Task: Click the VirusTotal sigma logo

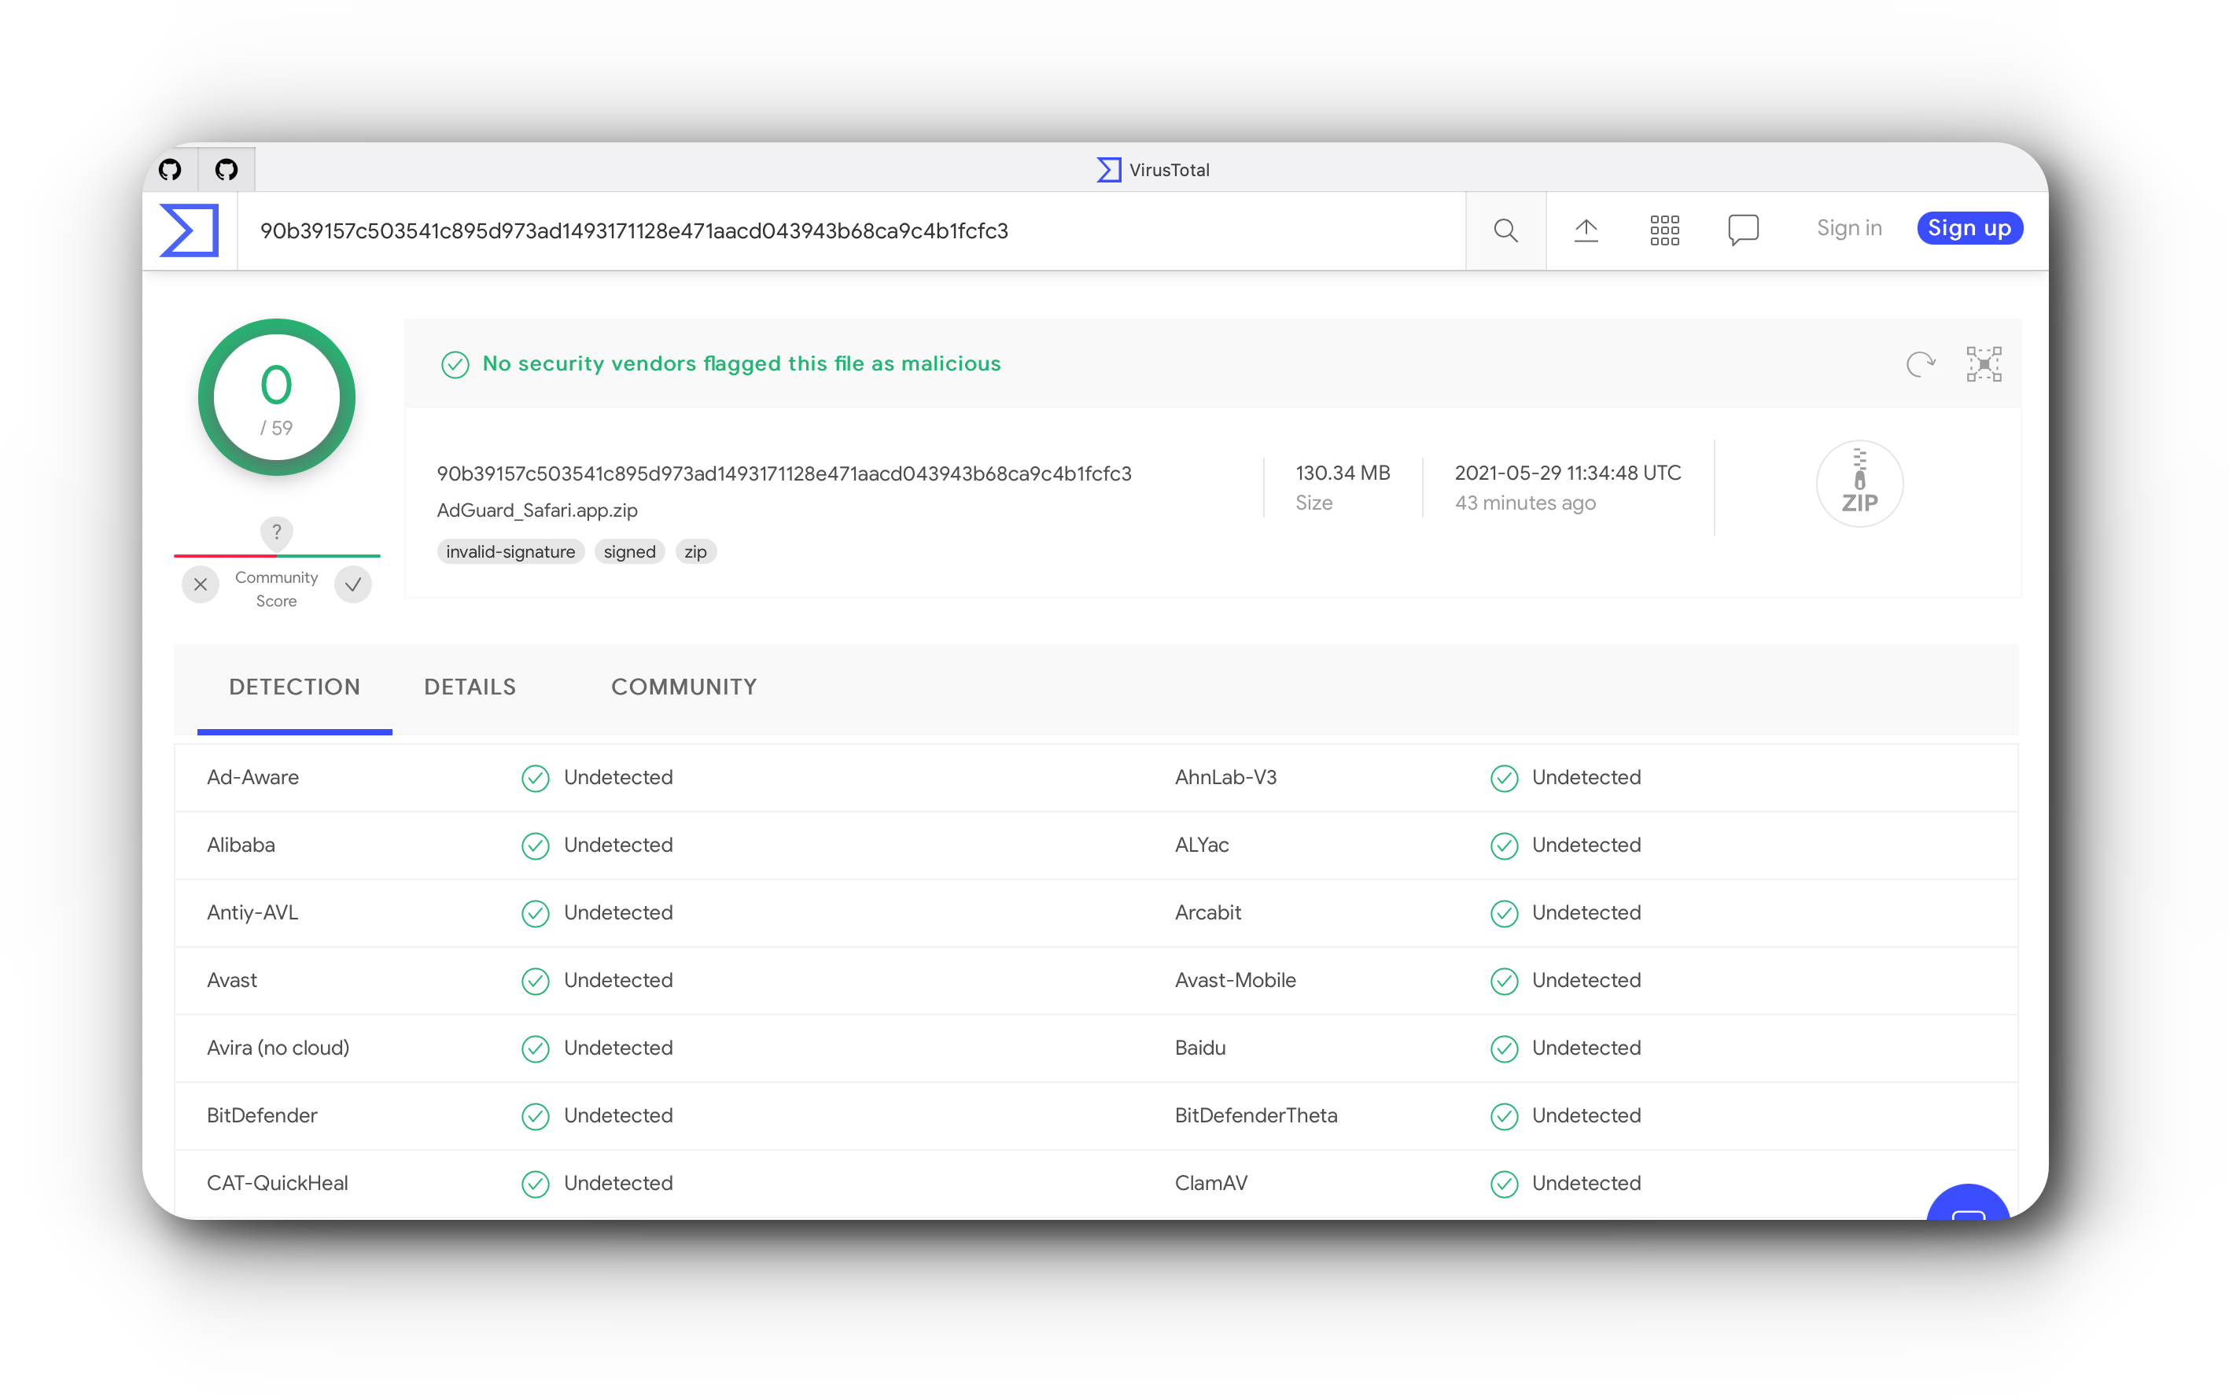Action: [x=190, y=230]
